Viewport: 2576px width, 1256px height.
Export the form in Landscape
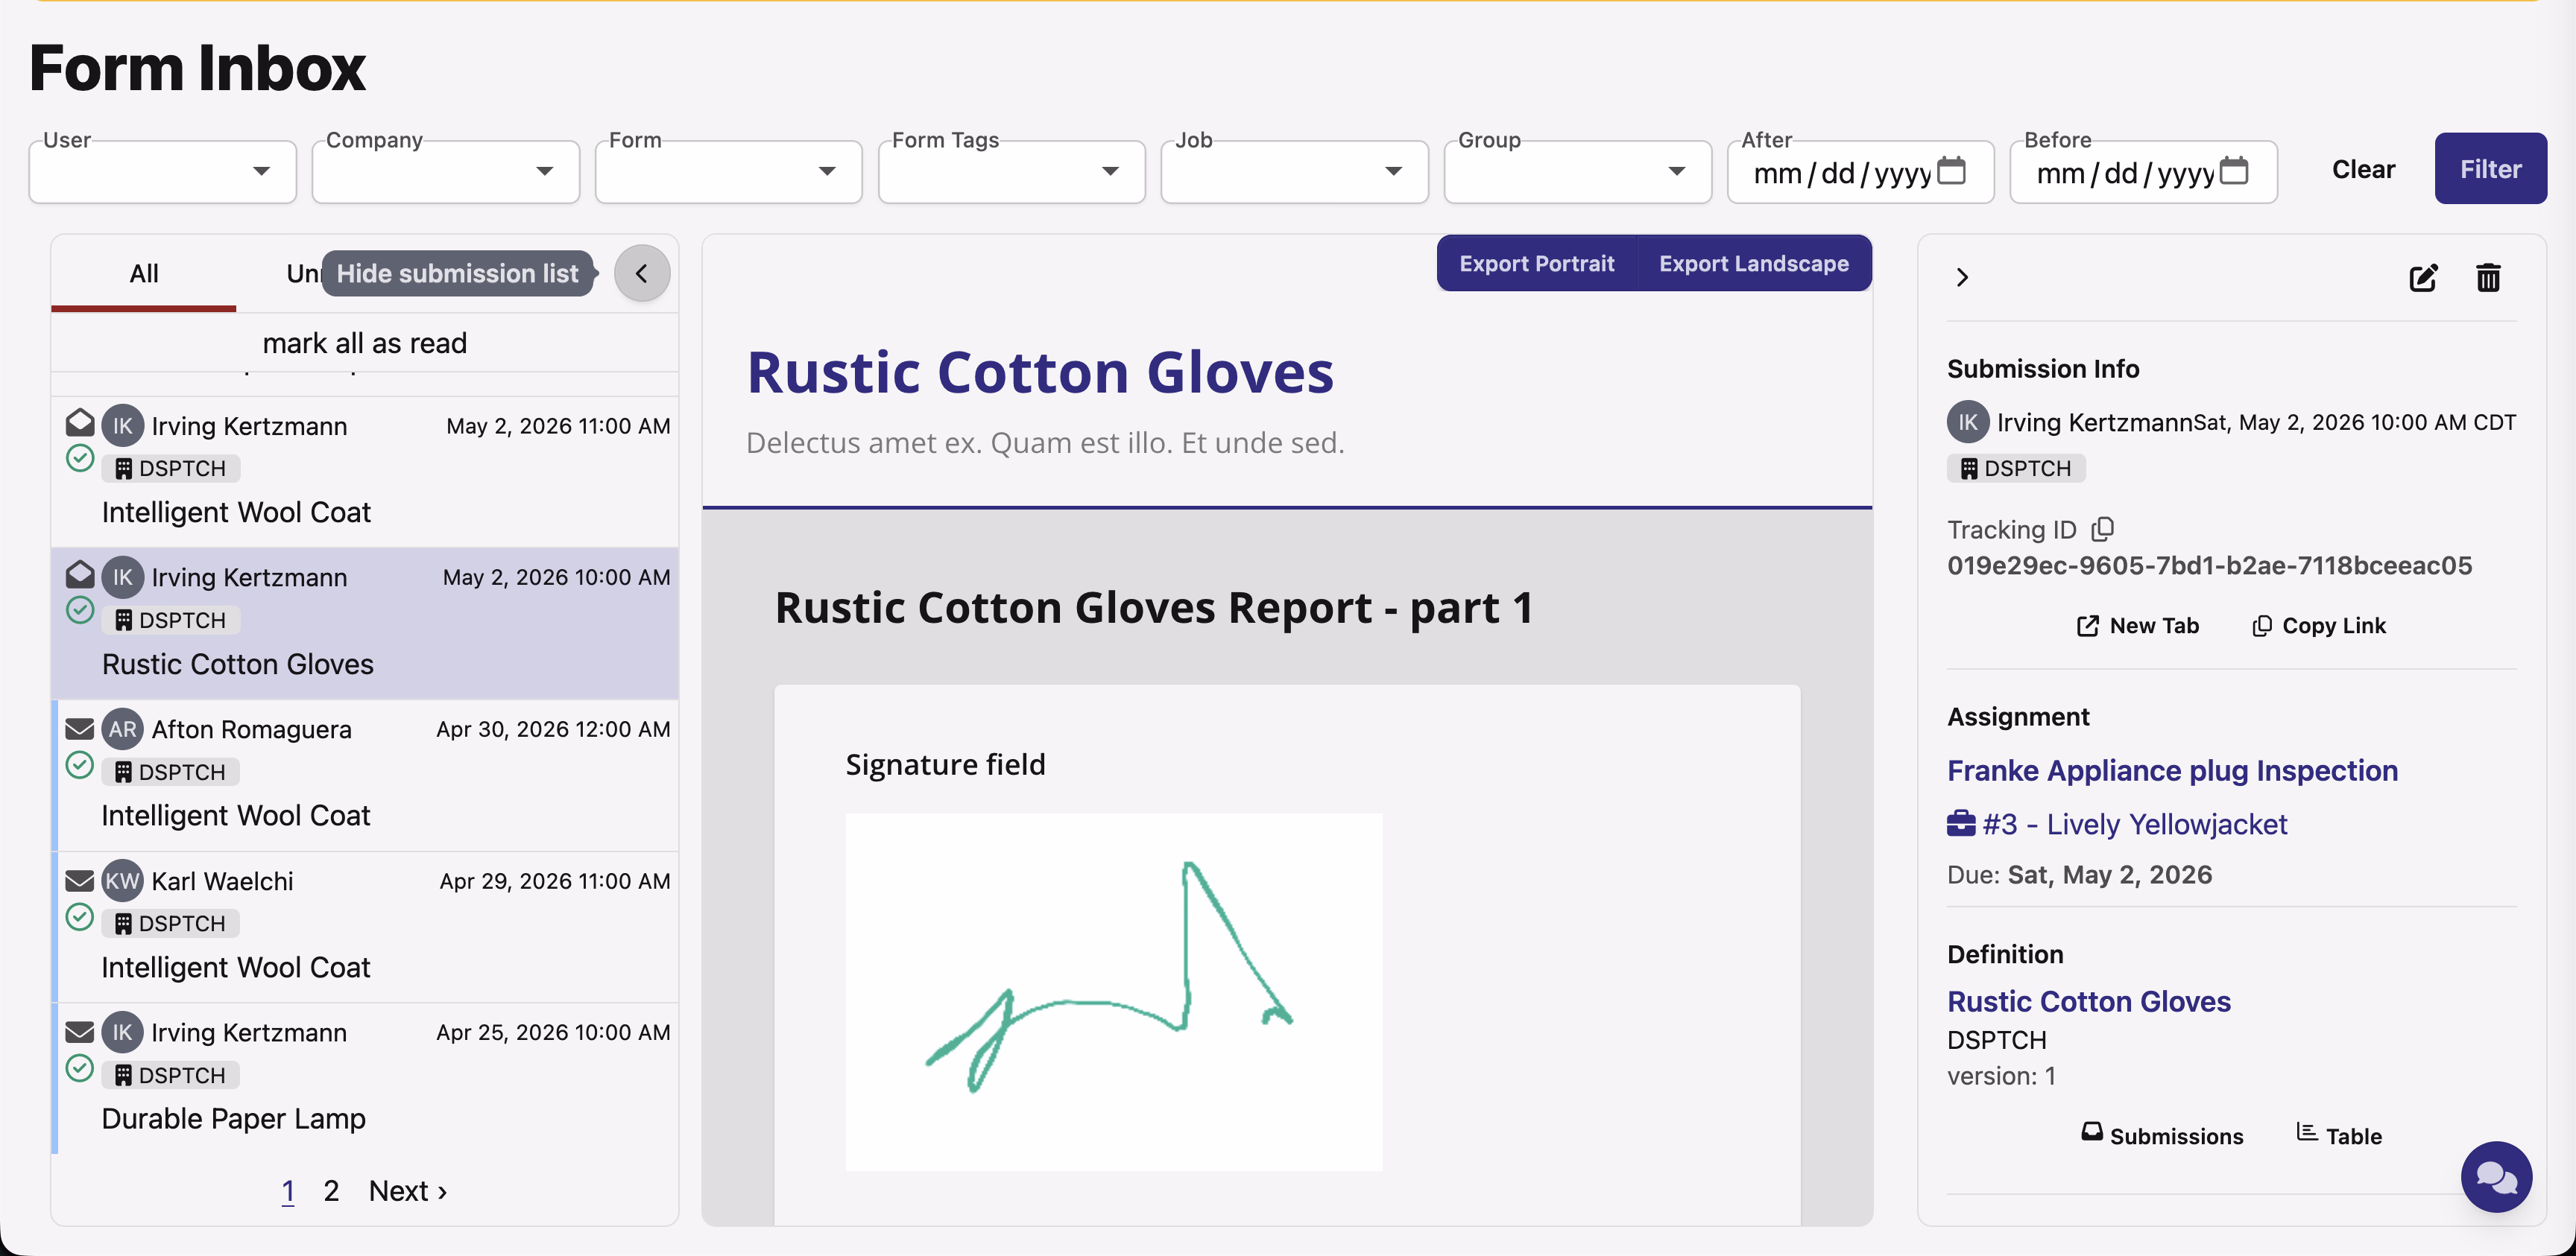[1754, 264]
